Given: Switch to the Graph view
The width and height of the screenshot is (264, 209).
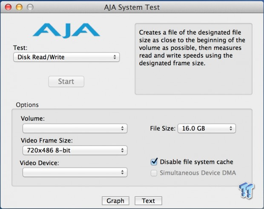Looking at the screenshot, I should (x=115, y=201).
